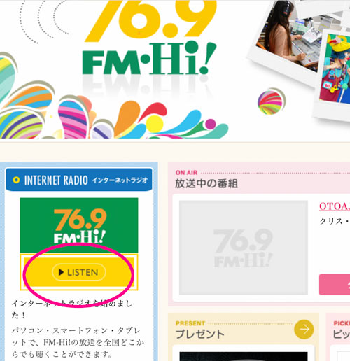Click the large 76.9 FM-Hi! header logo
This screenshot has width=350, height=361.
click(x=150, y=37)
